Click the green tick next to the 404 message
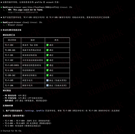135x134 pixels. click(x=6, y=10)
